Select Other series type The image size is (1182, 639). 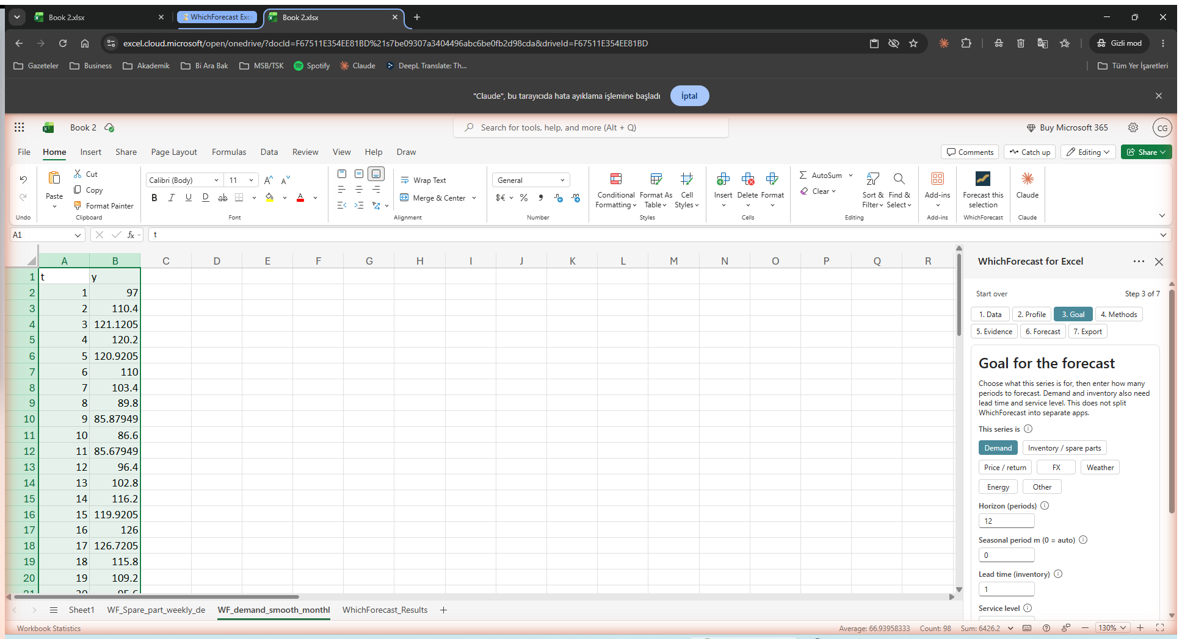[x=1042, y=487]
